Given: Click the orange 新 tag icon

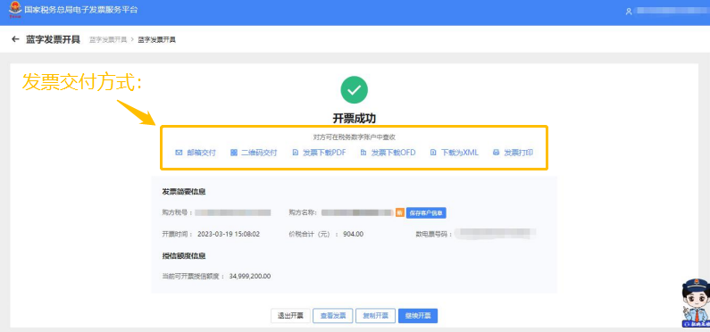Looking at the screenshot, I should [400, 212].
